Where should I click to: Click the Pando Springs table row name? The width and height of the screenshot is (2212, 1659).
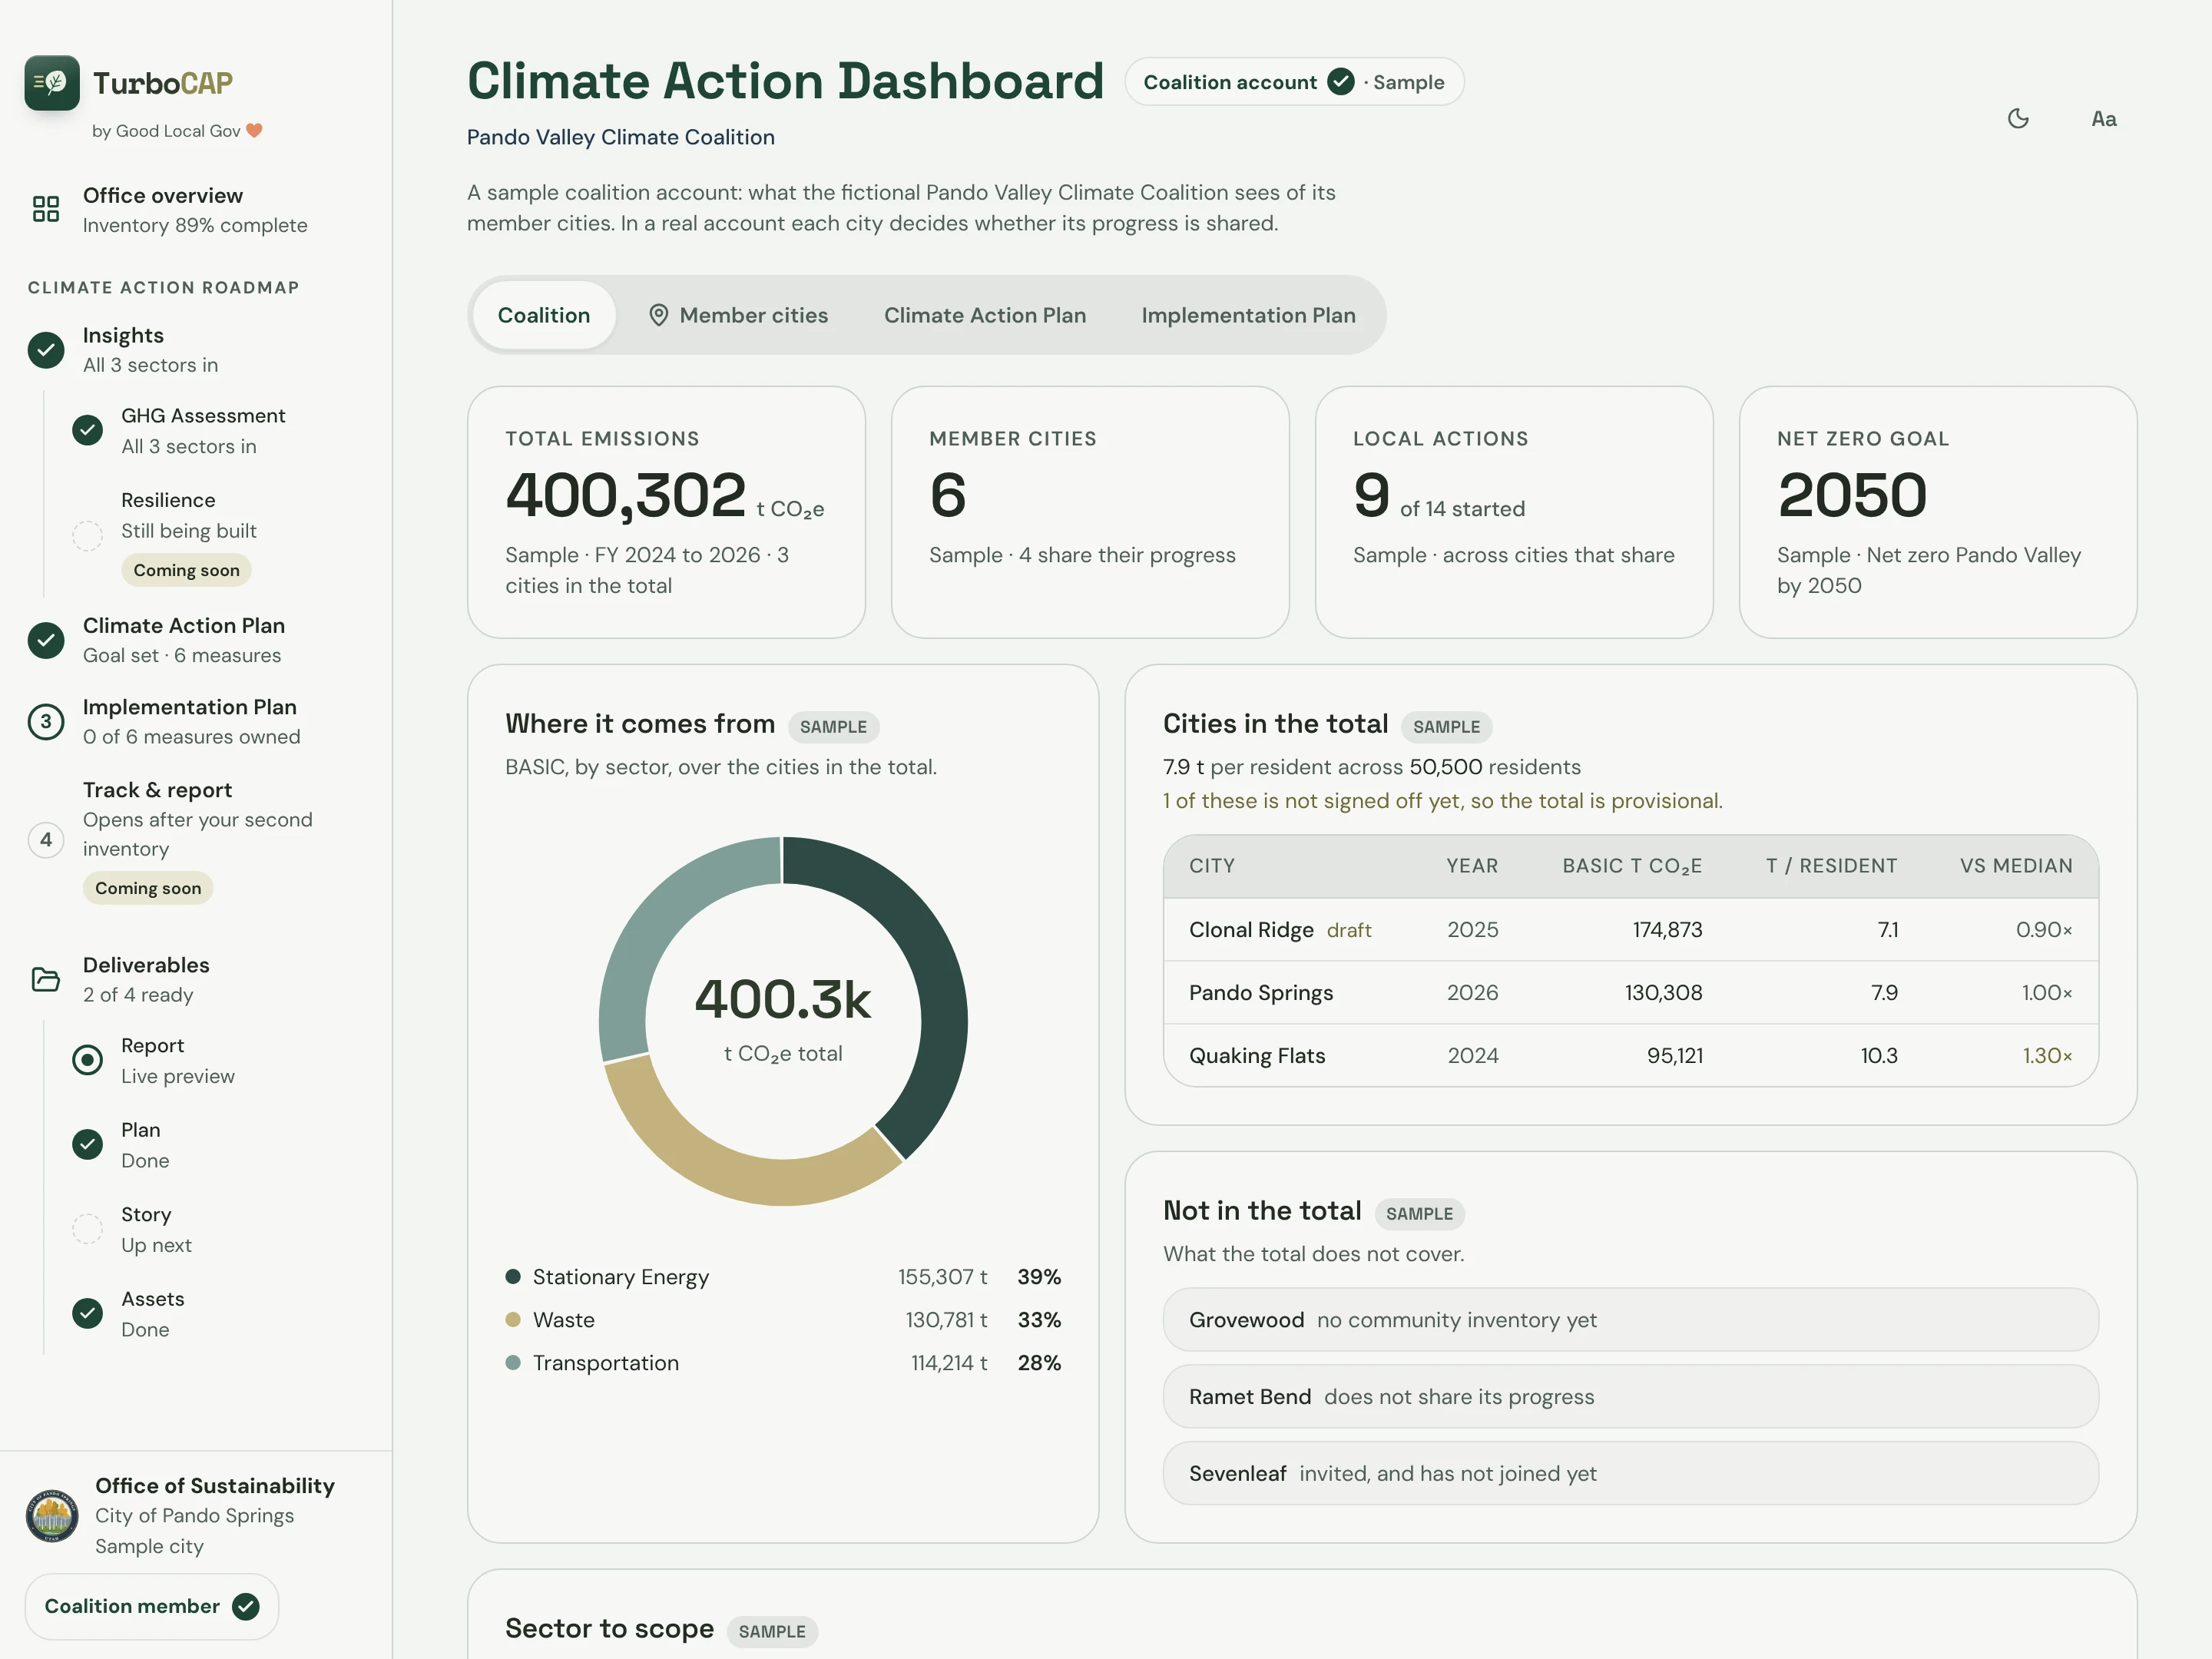coord(1261,993)
